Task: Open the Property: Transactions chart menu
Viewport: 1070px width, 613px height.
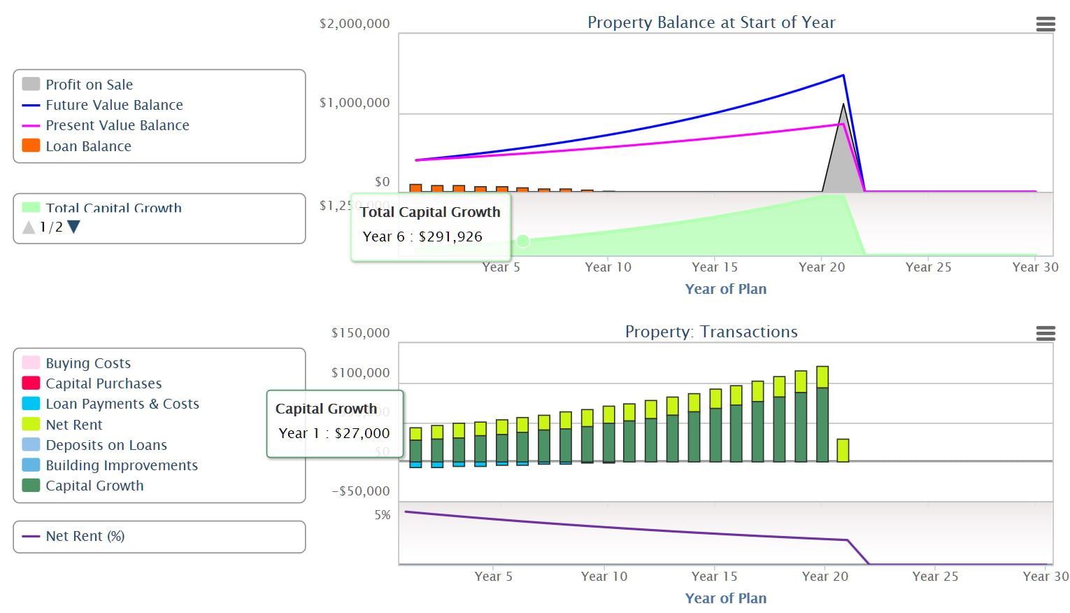Action: [1046, 334]
